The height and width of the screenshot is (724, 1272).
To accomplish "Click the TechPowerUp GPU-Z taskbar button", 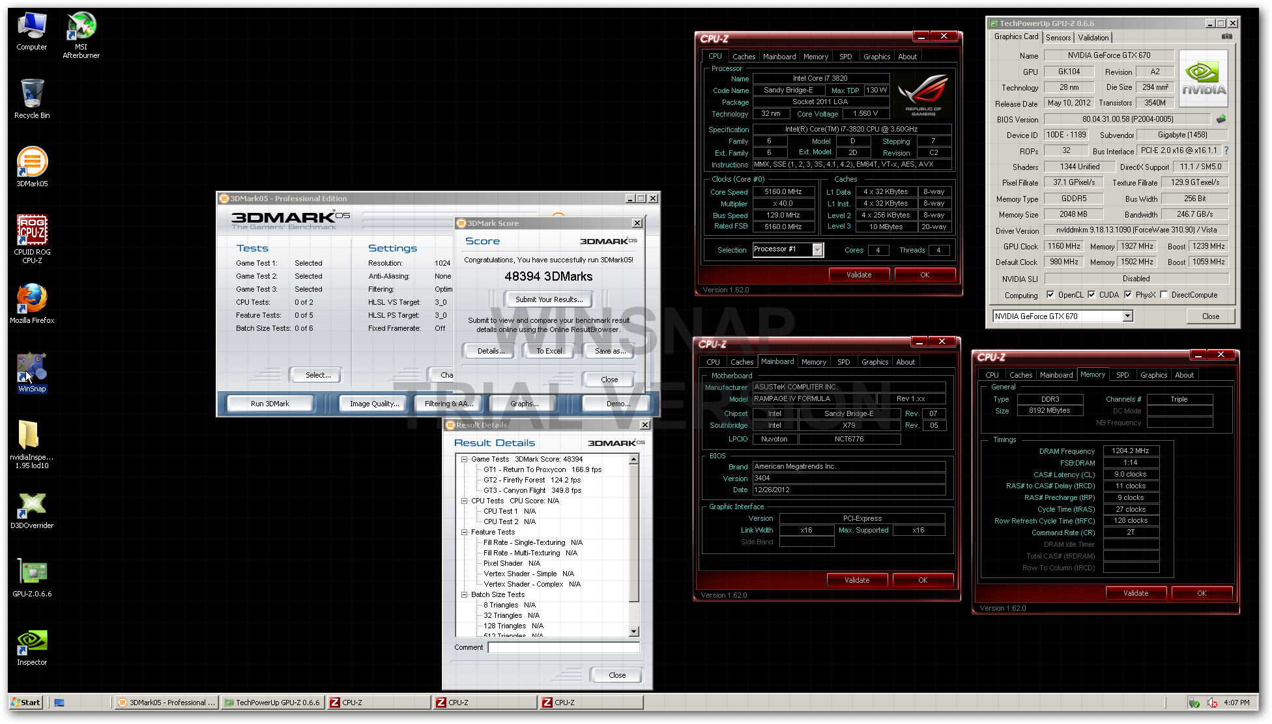I will point(272,703).
